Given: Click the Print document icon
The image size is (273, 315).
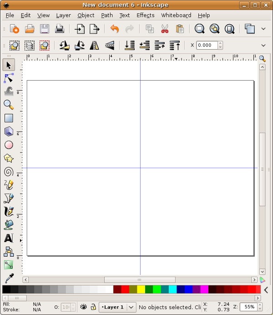Looking at the screenshot, I should tap(60, 29).
